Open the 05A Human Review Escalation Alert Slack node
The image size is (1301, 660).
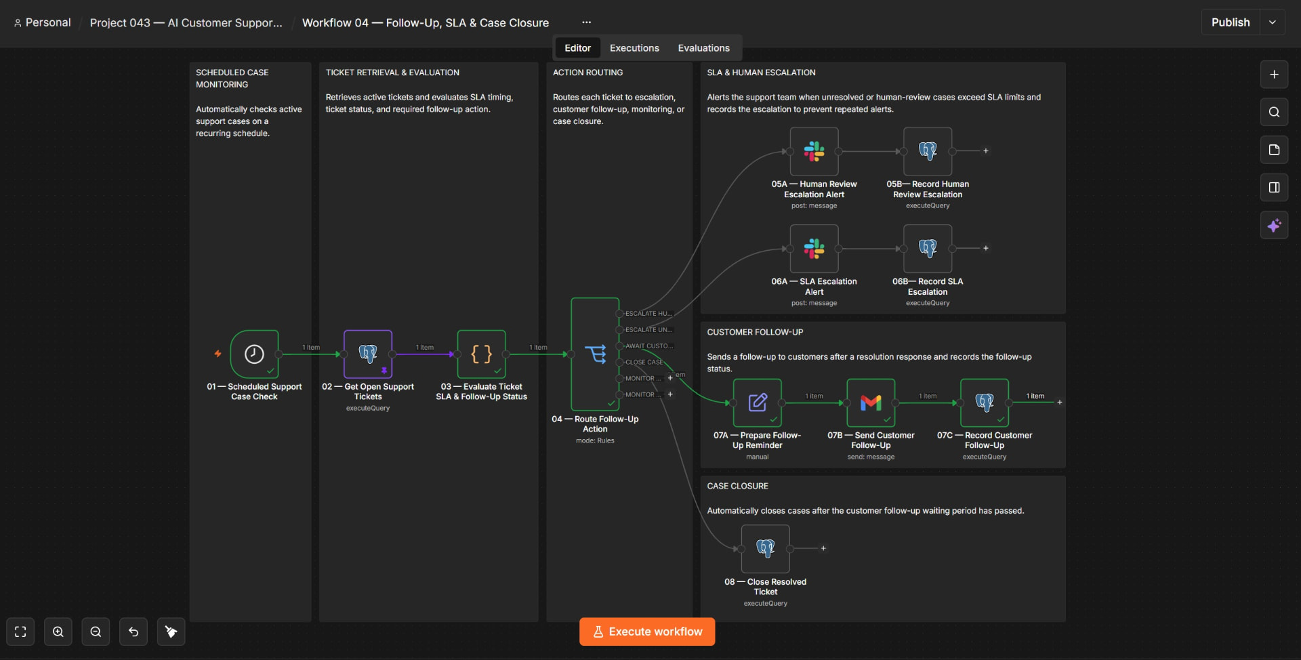coord(814,151)
